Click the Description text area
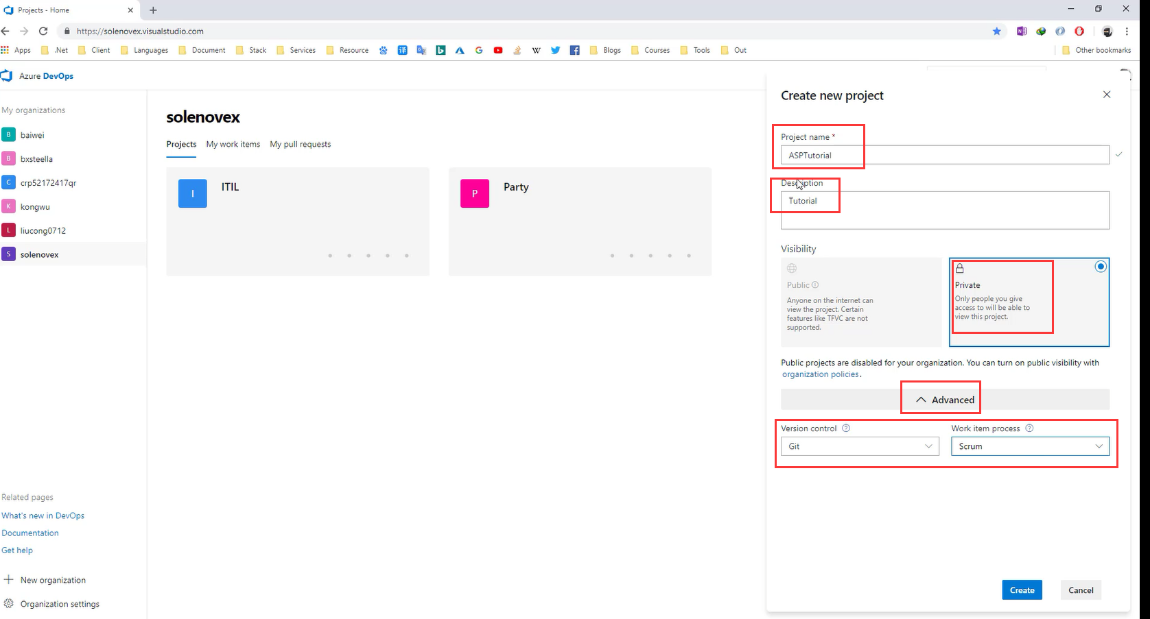 [945, 210]
